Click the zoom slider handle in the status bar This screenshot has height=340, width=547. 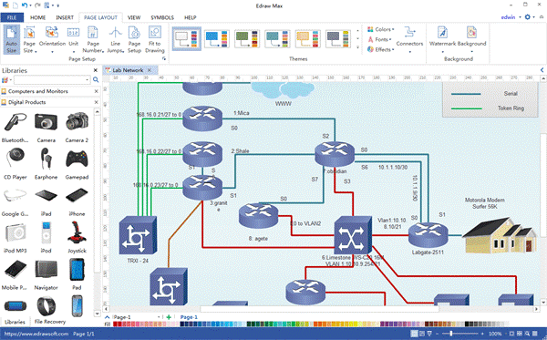pyautogui.click(x=451, y=334)
